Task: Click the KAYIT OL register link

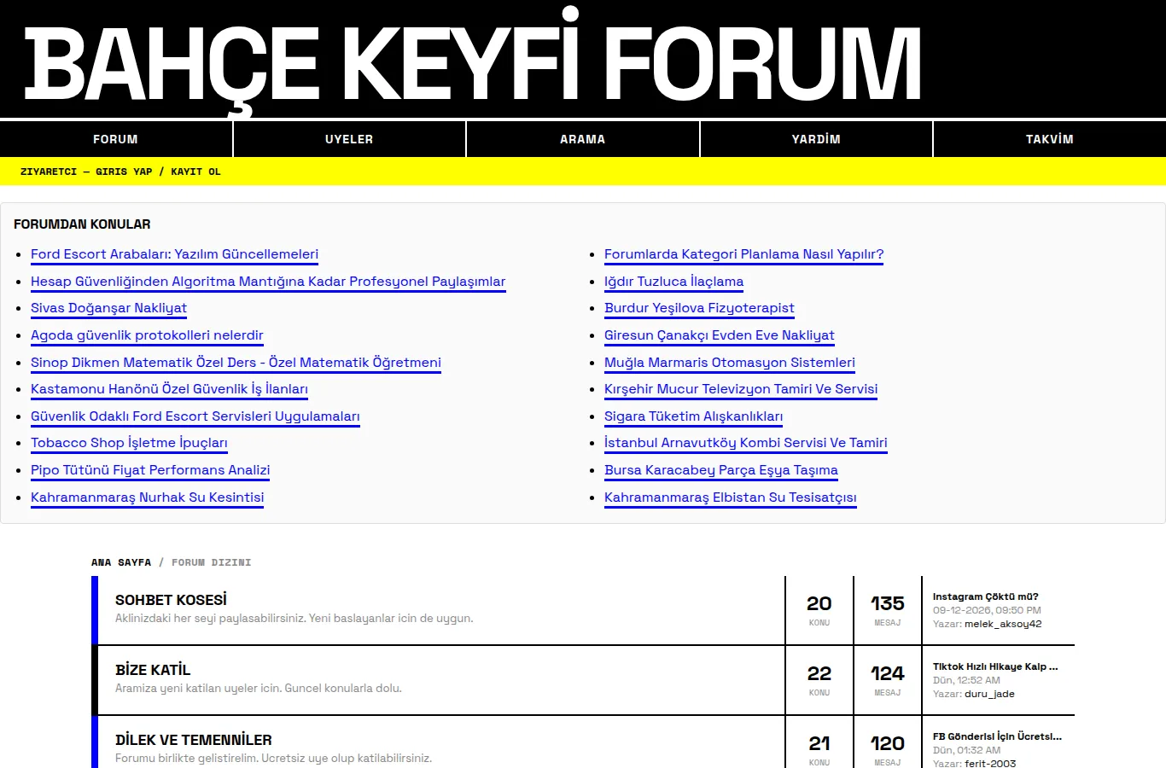Action: point(195,172)
